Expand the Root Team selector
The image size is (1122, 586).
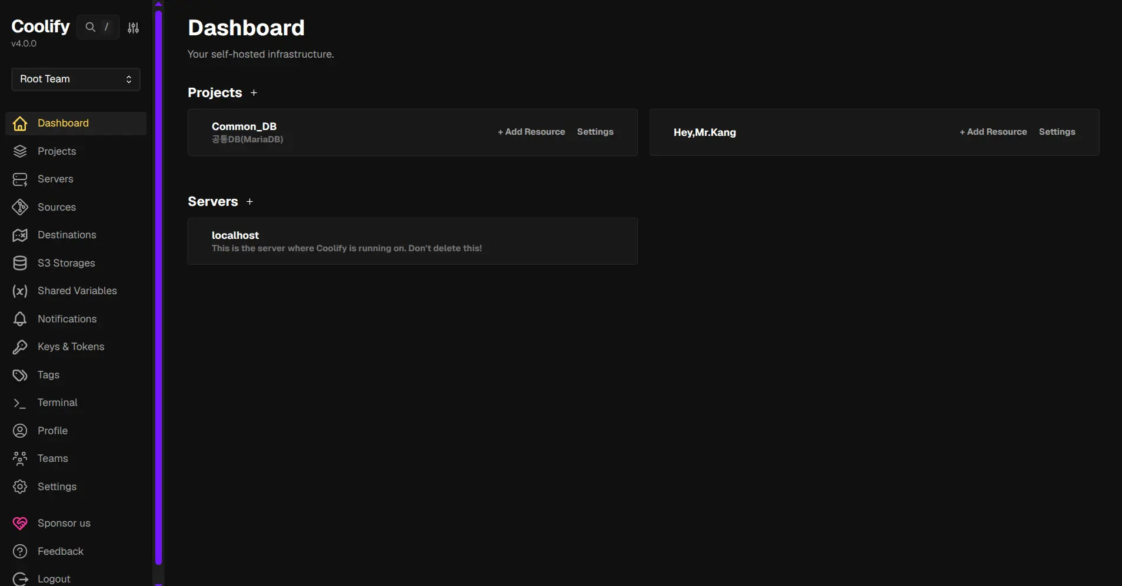76,79
